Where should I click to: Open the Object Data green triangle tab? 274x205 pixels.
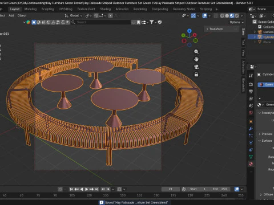tap(251, 157)
